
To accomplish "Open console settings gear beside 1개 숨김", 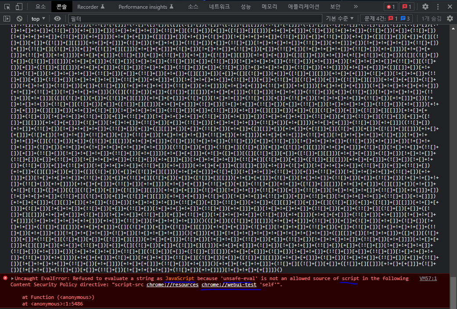I will pyautogui.click(x=450, y=19).
